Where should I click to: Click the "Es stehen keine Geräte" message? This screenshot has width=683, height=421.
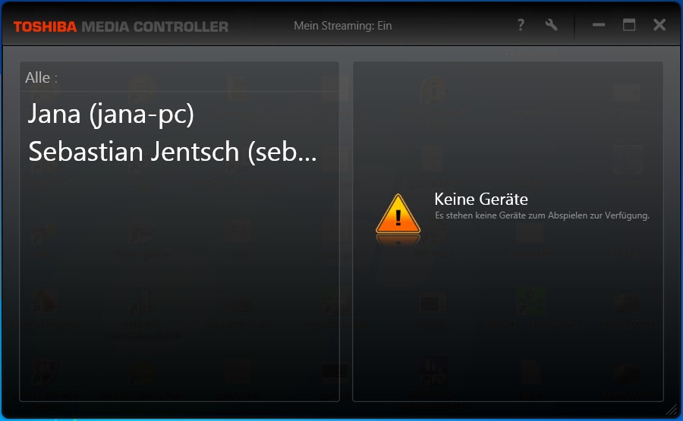(542, 215)
